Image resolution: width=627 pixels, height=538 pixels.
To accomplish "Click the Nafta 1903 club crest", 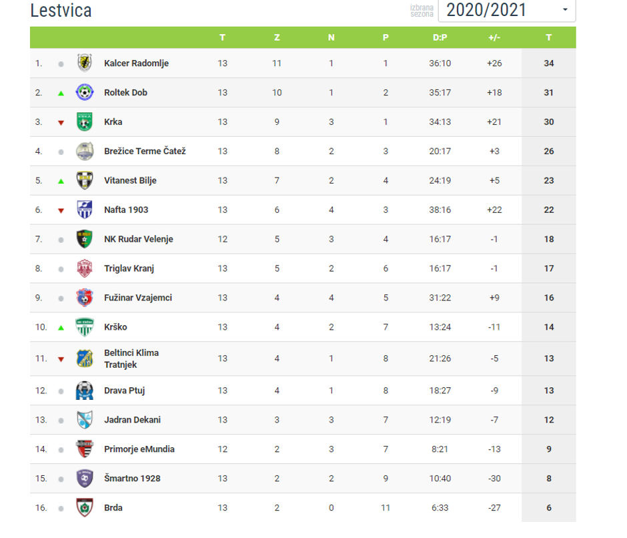I will pos(85,210).
